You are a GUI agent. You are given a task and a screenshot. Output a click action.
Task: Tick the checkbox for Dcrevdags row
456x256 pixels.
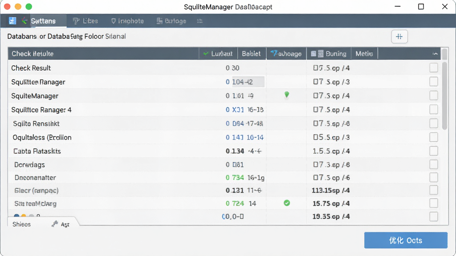pyautogui.click(x=434, y=164)
